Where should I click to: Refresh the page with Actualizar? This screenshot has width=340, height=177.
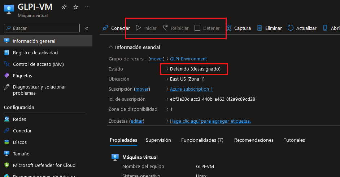pos(302,28)
